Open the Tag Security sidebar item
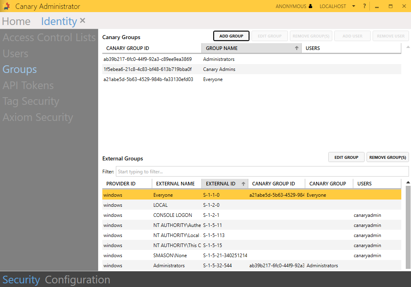This screenshot has height=287, width=411. pyautogui.click(x=31, y=101)
